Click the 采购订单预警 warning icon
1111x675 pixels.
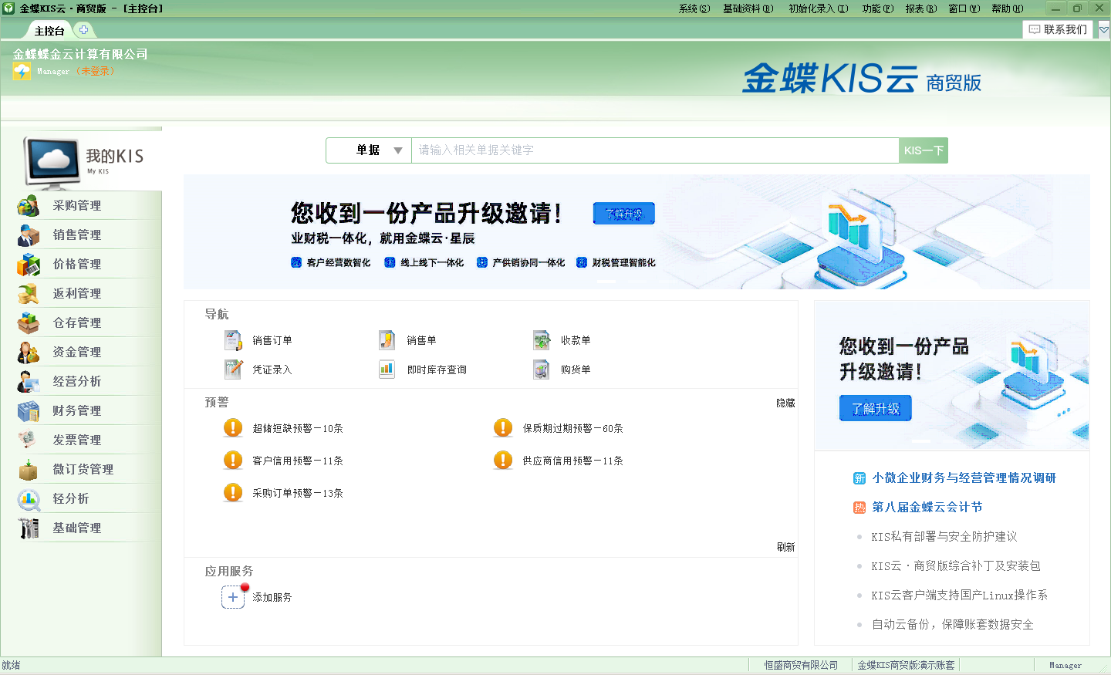233,492
